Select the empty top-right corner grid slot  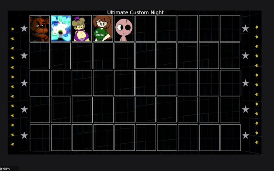(230, 29)
